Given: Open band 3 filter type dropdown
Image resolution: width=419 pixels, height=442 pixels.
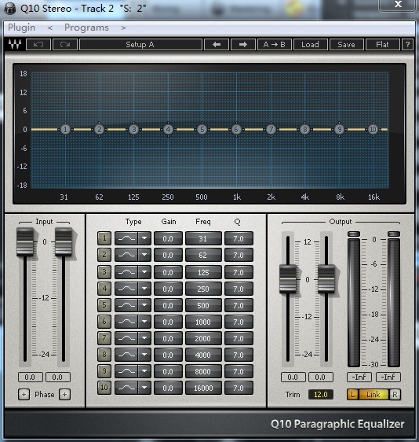Looking at the screenshot, I should (144, 272).
